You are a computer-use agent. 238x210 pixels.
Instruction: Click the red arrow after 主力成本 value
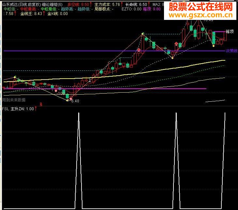pos(122,5)
